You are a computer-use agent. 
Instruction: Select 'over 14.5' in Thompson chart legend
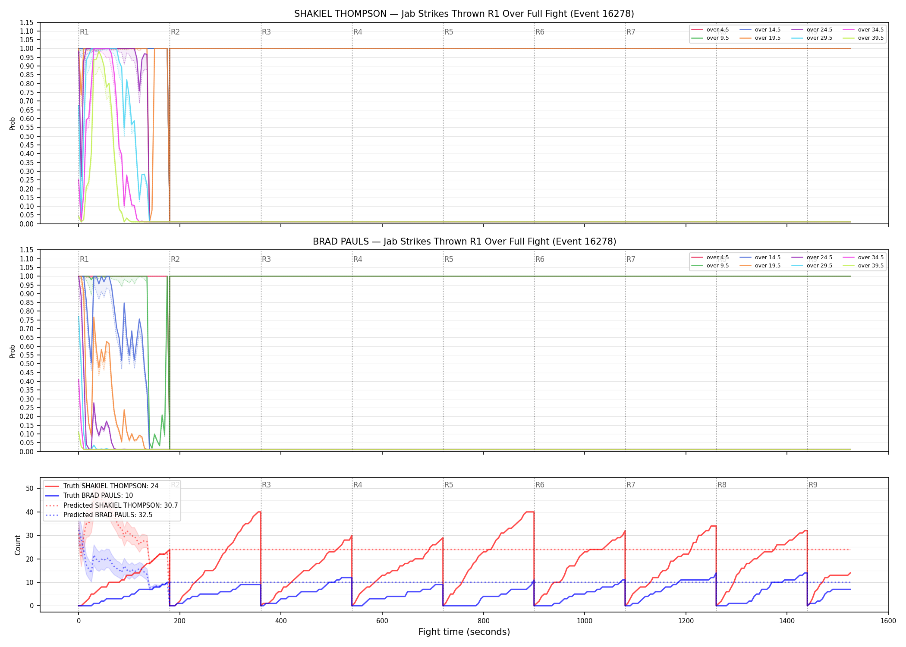tap(760, 30)
